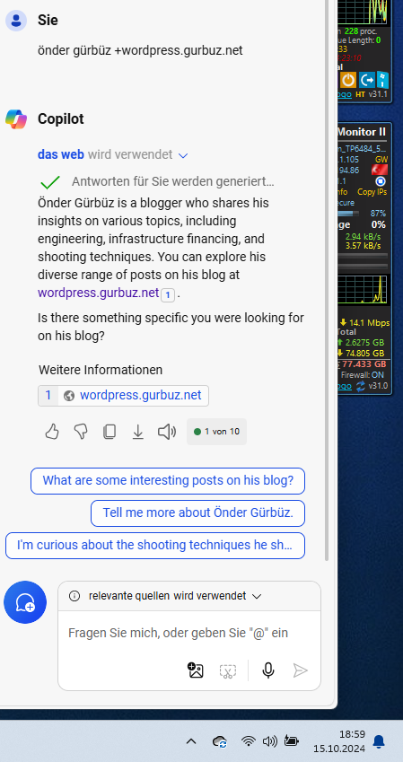Click the blue logoff arrow icon in gadget
Screen dimensions: 403x762
click(x=367, y=80)
